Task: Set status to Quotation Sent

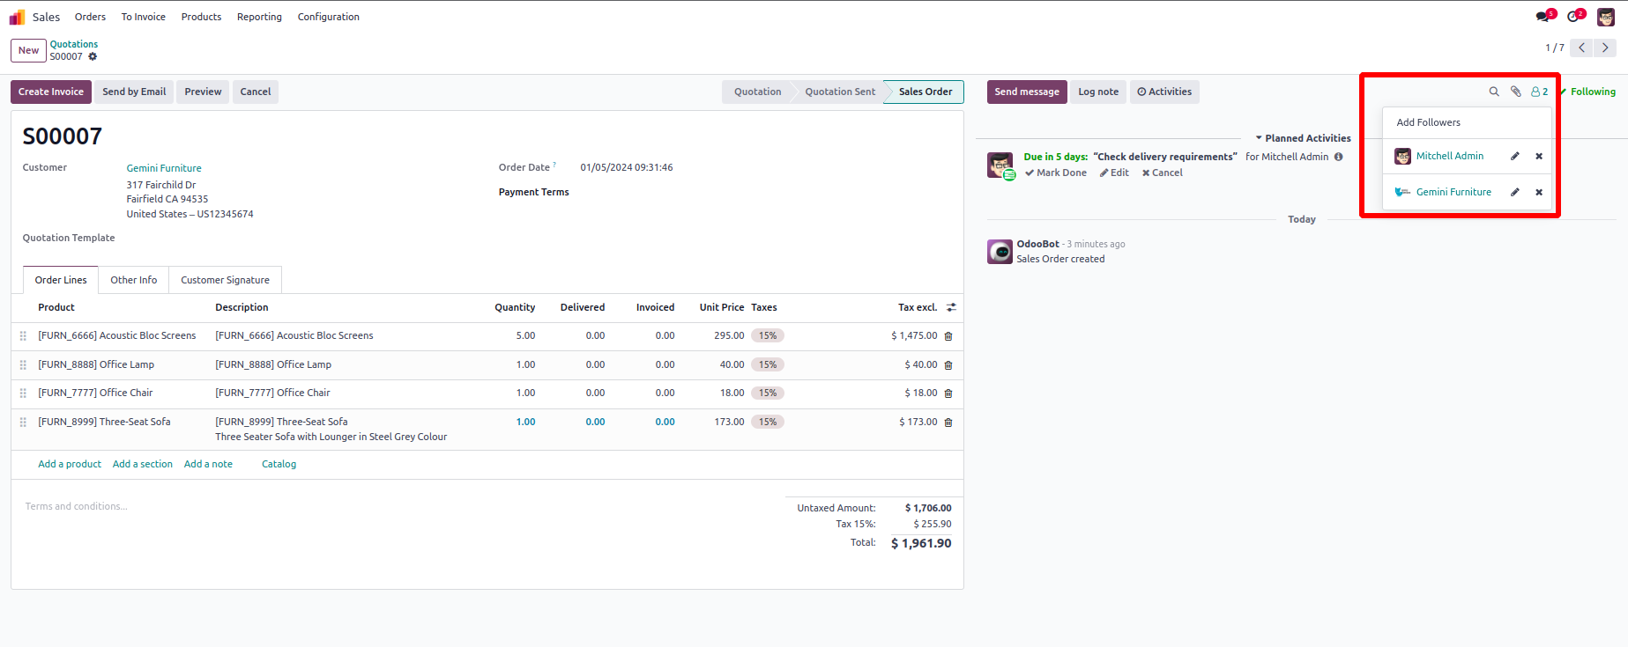Action: point(840,92)
